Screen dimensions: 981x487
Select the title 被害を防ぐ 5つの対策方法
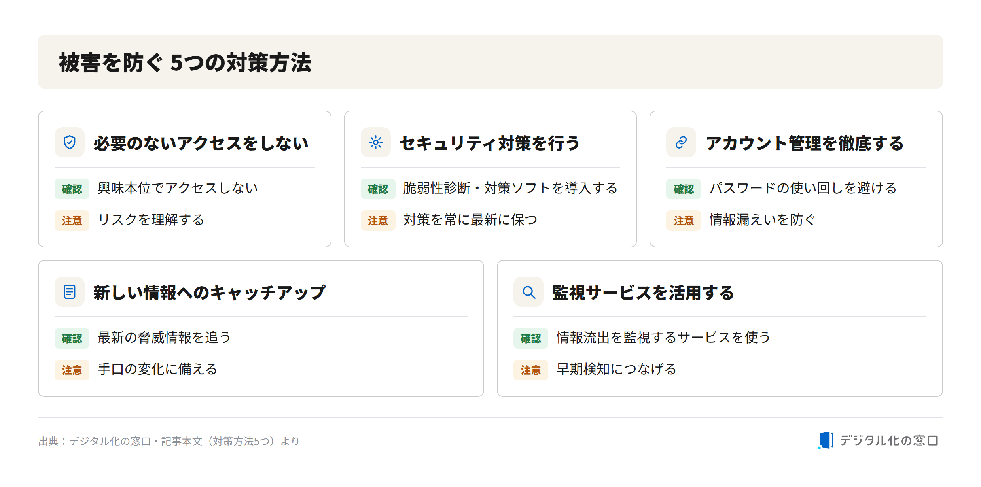[185, 62]
